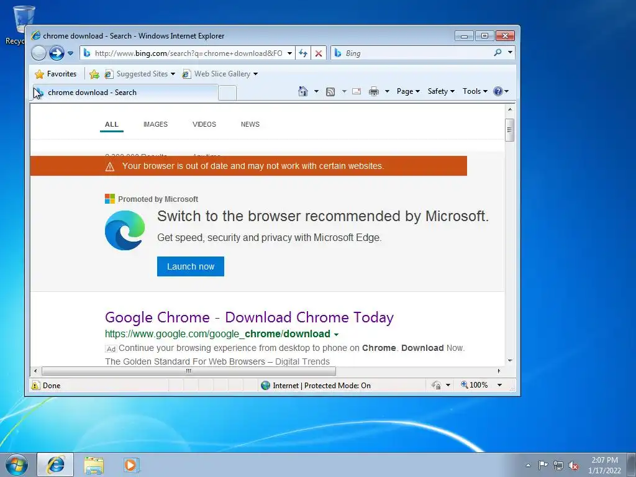Click Add to Favorites Bar icon

[x=94, y=75]
